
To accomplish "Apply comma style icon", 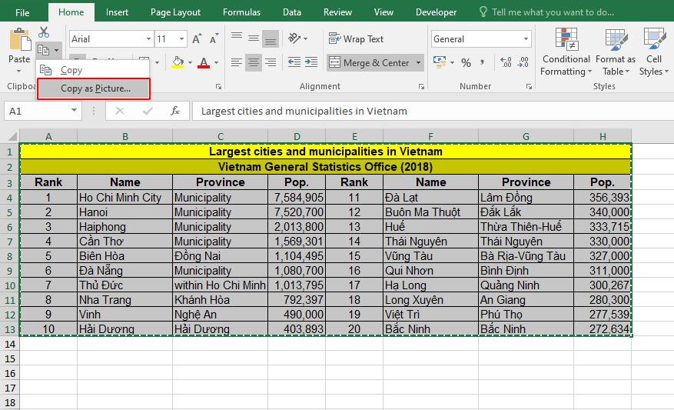I will pos(483,63).
